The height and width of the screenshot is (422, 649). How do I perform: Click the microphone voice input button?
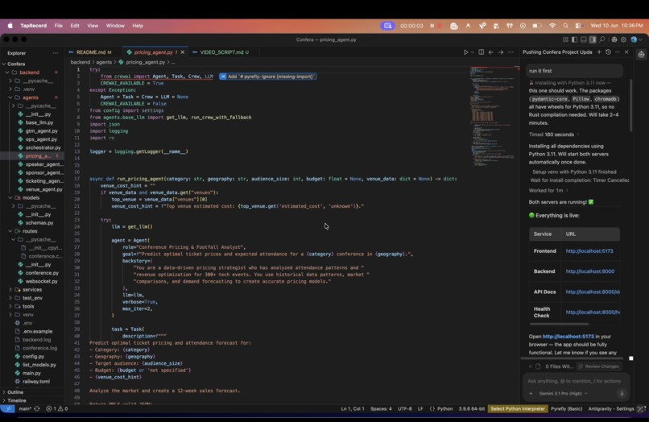[x=622, y=394]
